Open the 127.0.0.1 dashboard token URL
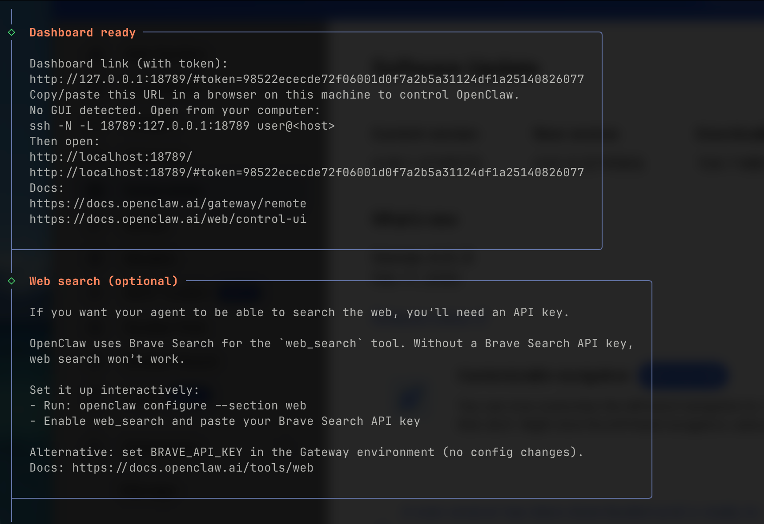 (306, 79)
